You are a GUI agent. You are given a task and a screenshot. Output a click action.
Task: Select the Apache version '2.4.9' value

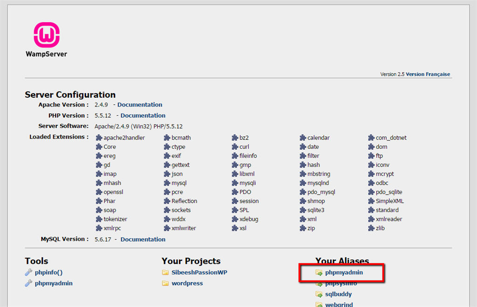pos(101,105)
